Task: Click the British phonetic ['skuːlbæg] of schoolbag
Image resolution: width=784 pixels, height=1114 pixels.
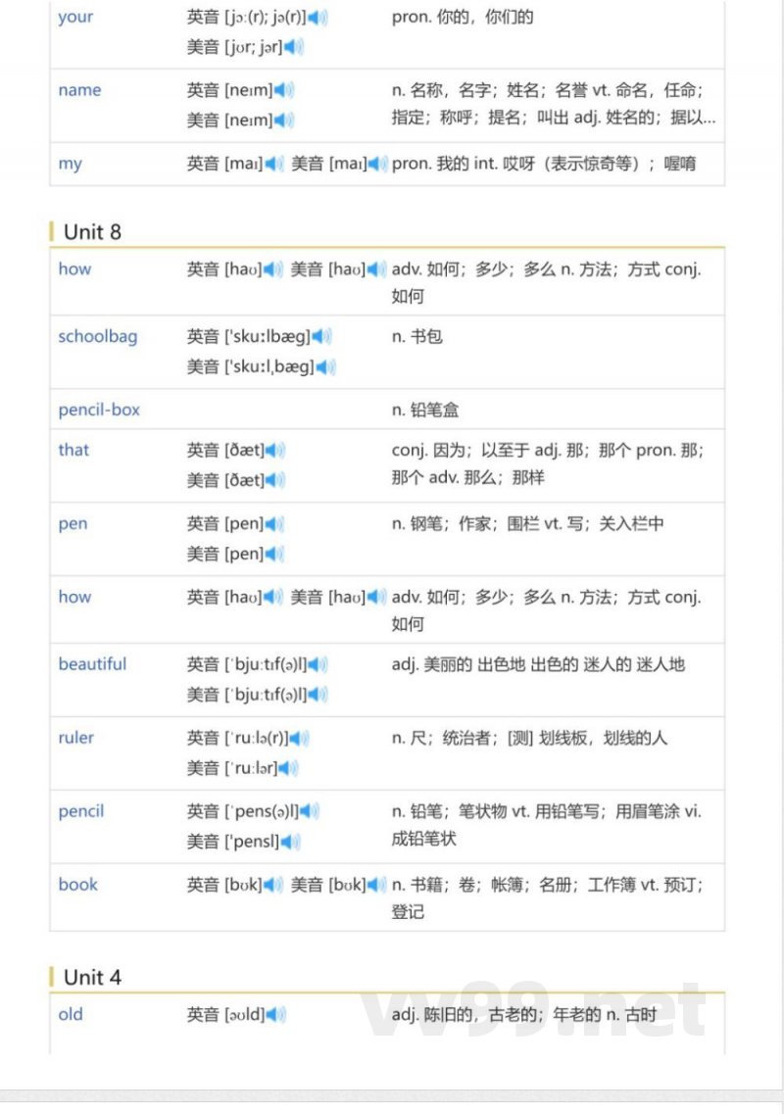Action: click(268, 337)
